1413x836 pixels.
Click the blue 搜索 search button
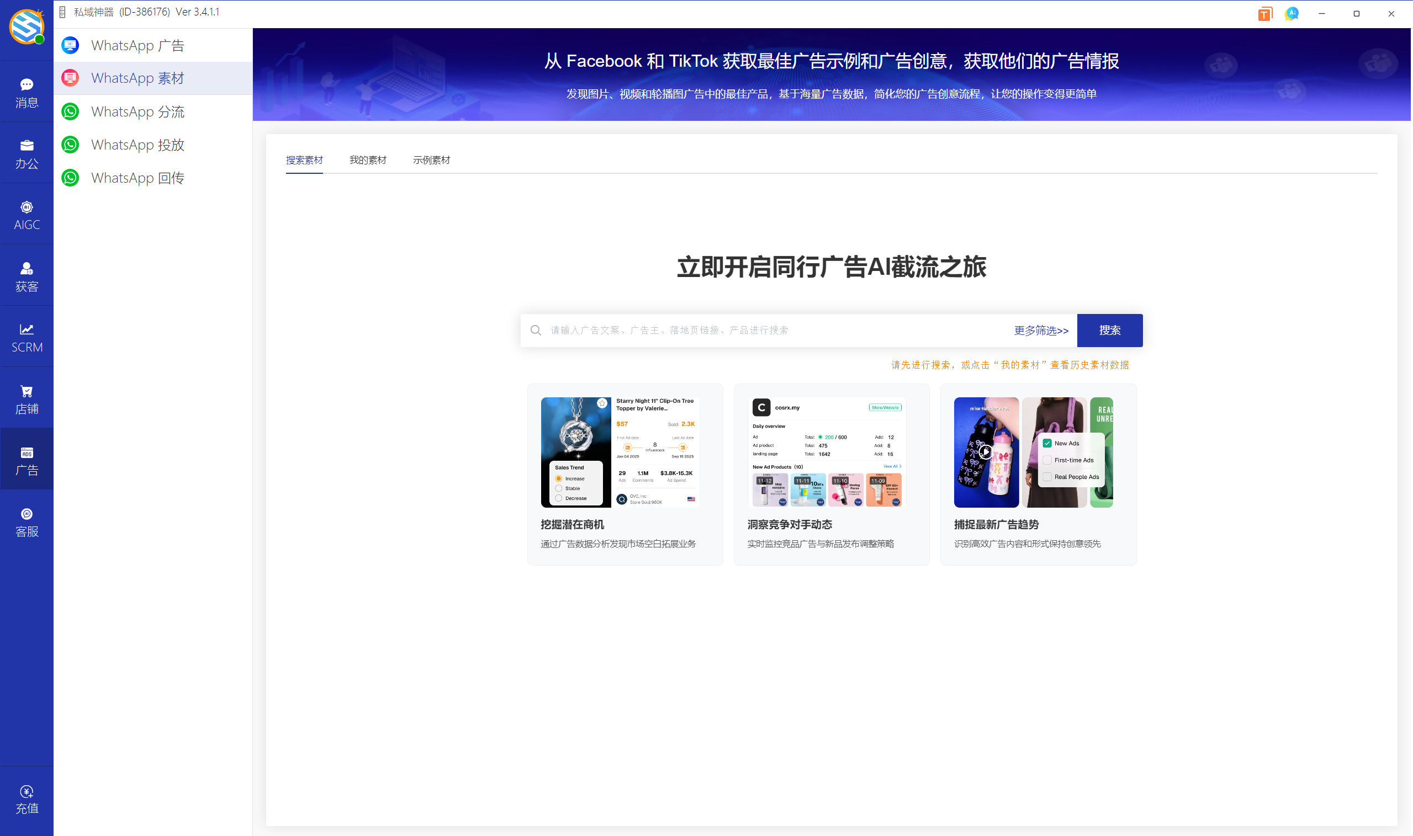tap(1109, 331)
